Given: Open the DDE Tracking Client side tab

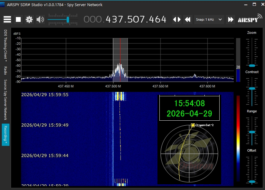Looking at the screenshot, I should point(5,46).
